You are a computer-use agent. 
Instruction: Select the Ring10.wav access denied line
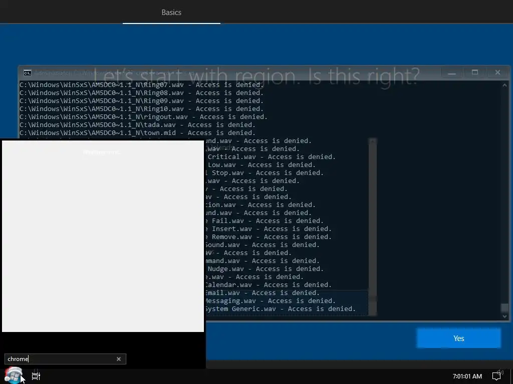click(x=142, y=108)
